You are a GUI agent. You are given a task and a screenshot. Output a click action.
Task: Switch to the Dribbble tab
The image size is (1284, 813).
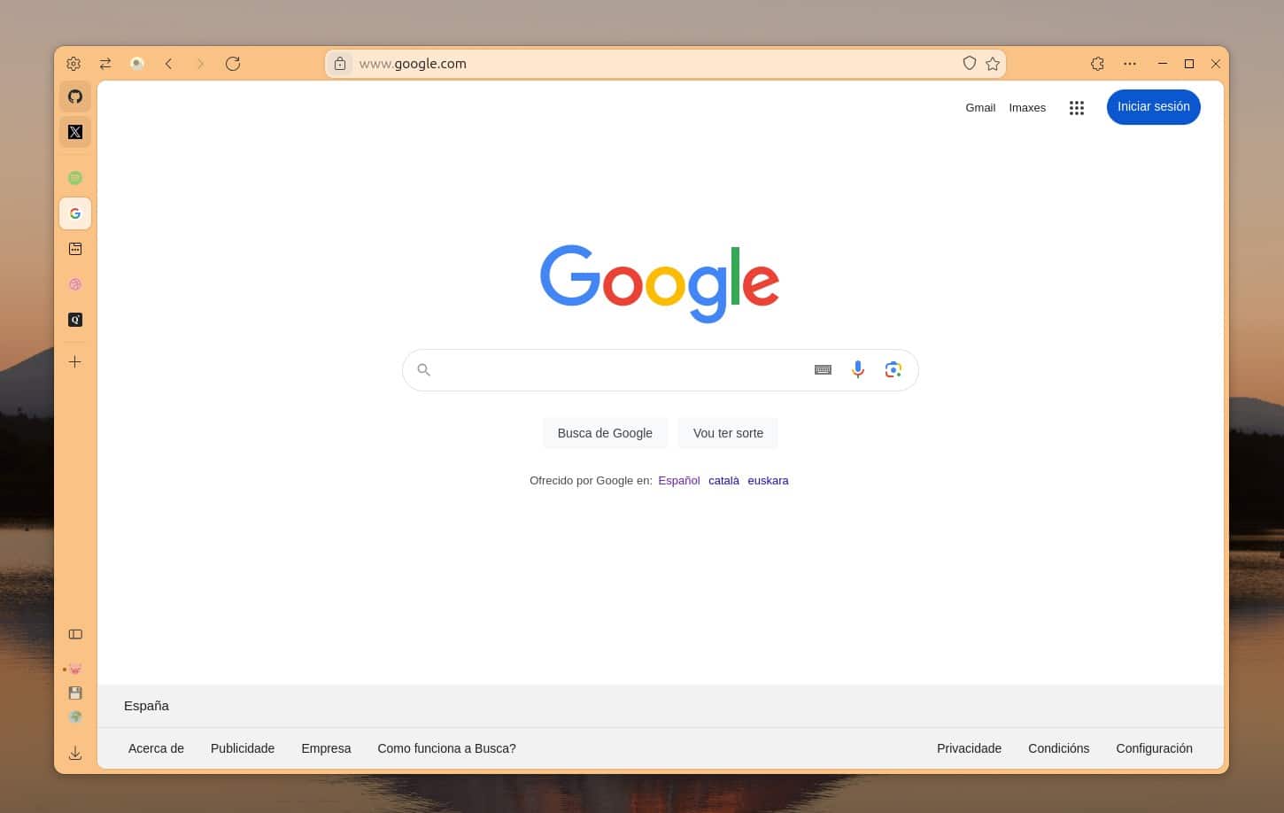[75, 284]
